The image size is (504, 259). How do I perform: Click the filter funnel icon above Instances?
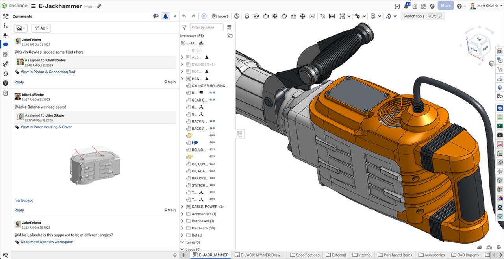point(184,27)
